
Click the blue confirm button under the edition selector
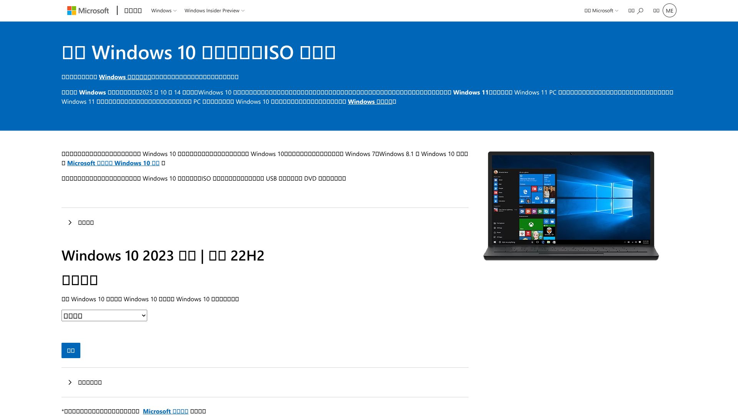pos(71,350)
